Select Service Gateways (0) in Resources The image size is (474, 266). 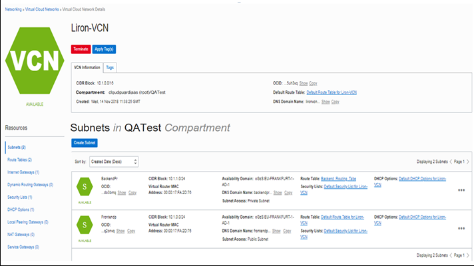pos(23,247)
